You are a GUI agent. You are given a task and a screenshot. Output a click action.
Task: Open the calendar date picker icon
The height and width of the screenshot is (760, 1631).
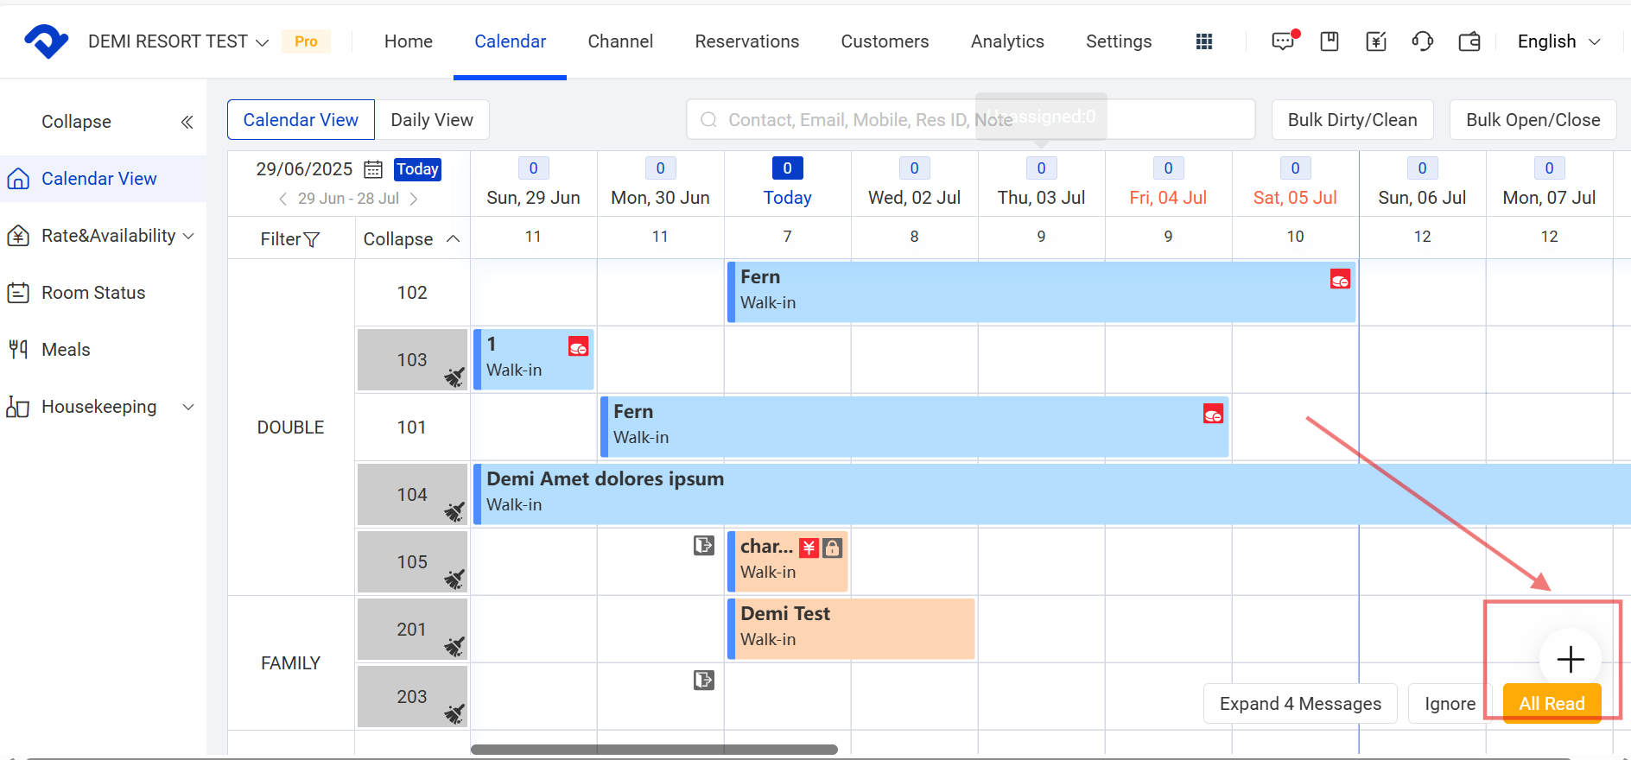point(373,169)
